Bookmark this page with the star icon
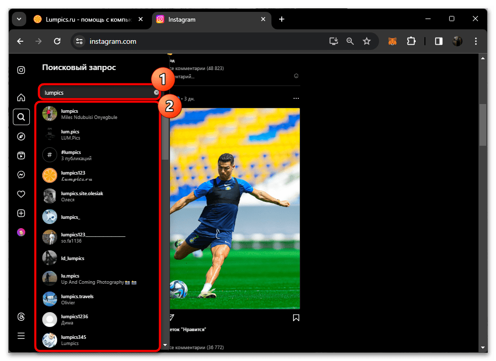This screenshot has height=361, width=496. (367, 41)
